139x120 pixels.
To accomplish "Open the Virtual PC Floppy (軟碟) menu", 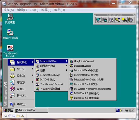I will coord(46,10).
